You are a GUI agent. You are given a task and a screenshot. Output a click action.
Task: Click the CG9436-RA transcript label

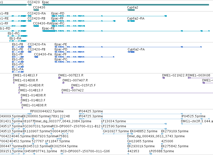pos(42,23)
